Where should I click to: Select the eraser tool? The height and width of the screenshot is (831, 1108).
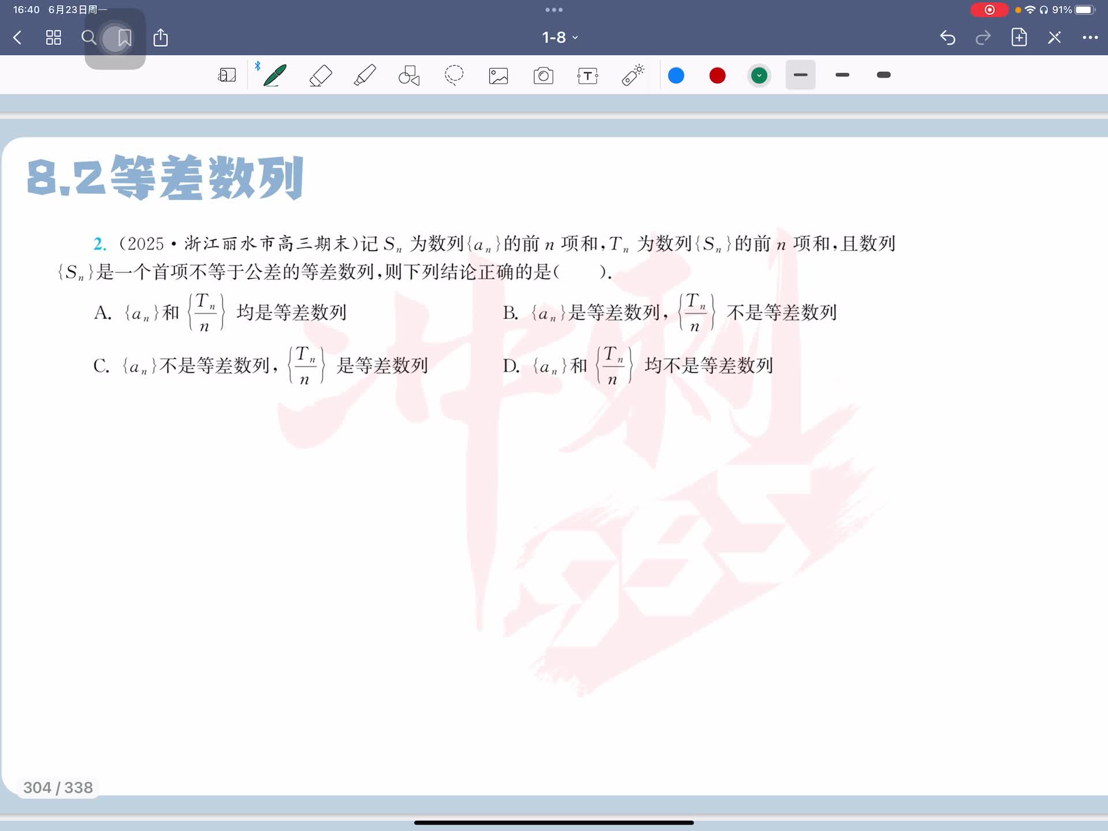[x=320, y=76]
